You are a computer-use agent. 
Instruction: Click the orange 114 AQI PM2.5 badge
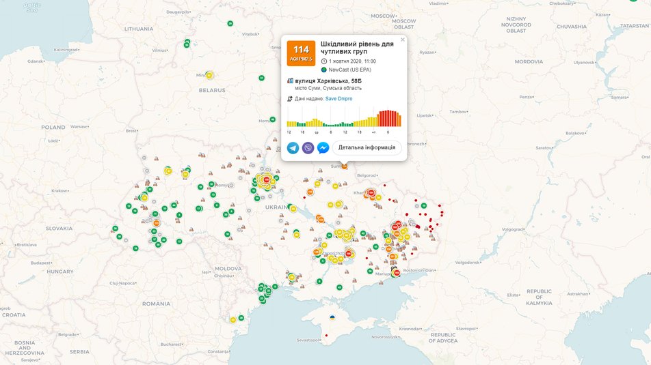(x=301, y=52)
